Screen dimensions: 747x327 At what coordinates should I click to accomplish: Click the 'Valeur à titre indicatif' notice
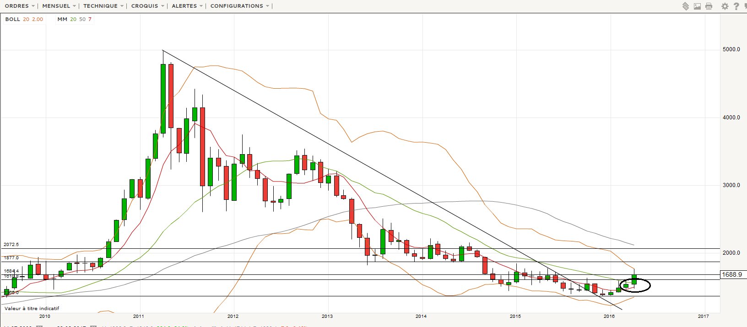pyautogui.click(x=32, y=309)
